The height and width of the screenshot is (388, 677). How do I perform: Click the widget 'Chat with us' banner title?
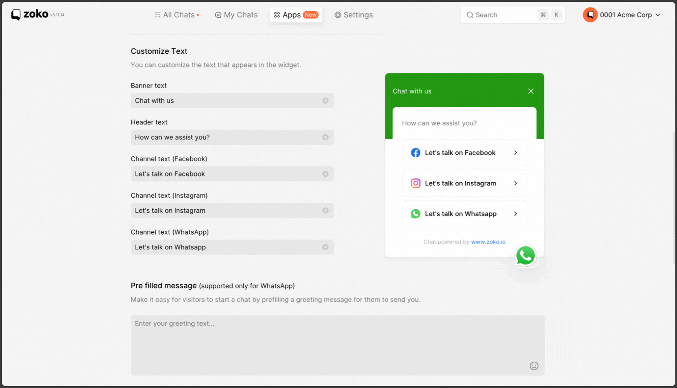(412, 91)
